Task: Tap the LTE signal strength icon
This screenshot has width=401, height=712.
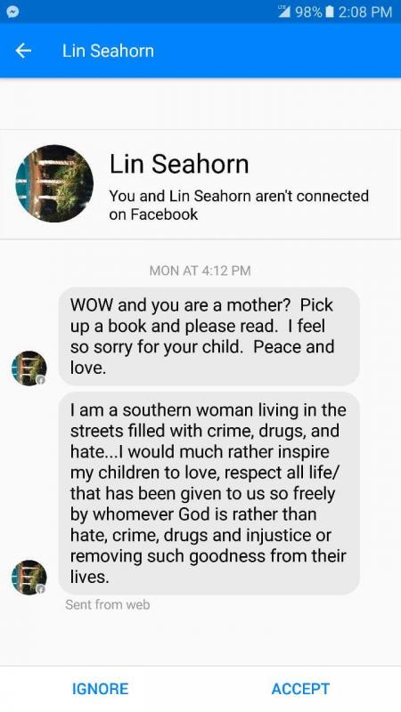Action: 284,12
